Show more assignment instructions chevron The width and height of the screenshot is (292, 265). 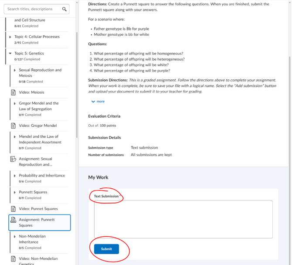(93, 102)
